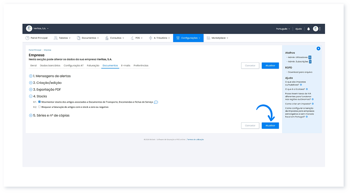Screen dimensions: 350x193
Task: Click 'Download para arquivo' under RGPD
Action: [300, 72]
